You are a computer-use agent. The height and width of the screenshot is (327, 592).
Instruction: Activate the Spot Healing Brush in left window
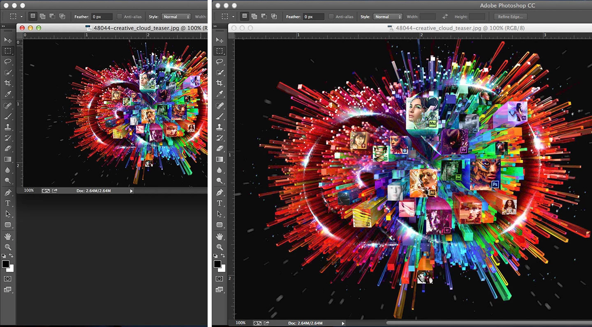tap(8, 106)
